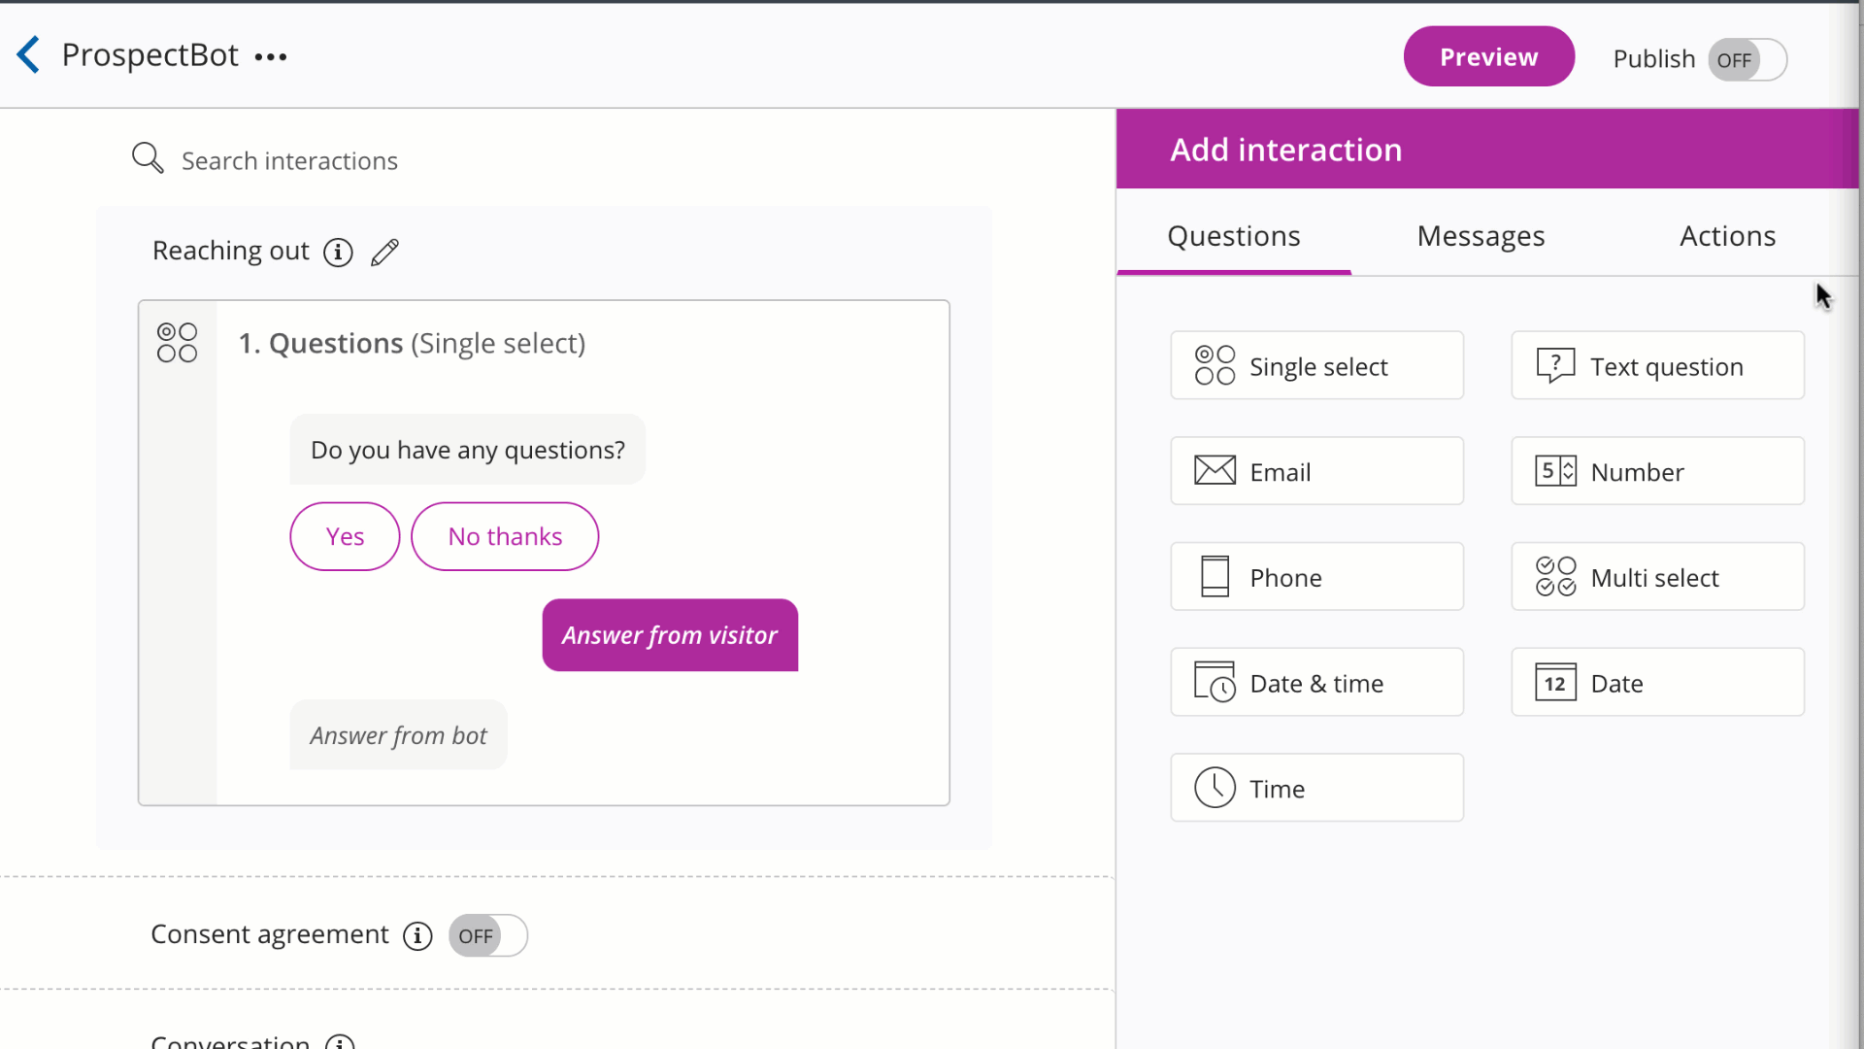Add a Date & time question
Image resolution: width=1864 pixels, height=1049 pixels.
pos(1316,684)
